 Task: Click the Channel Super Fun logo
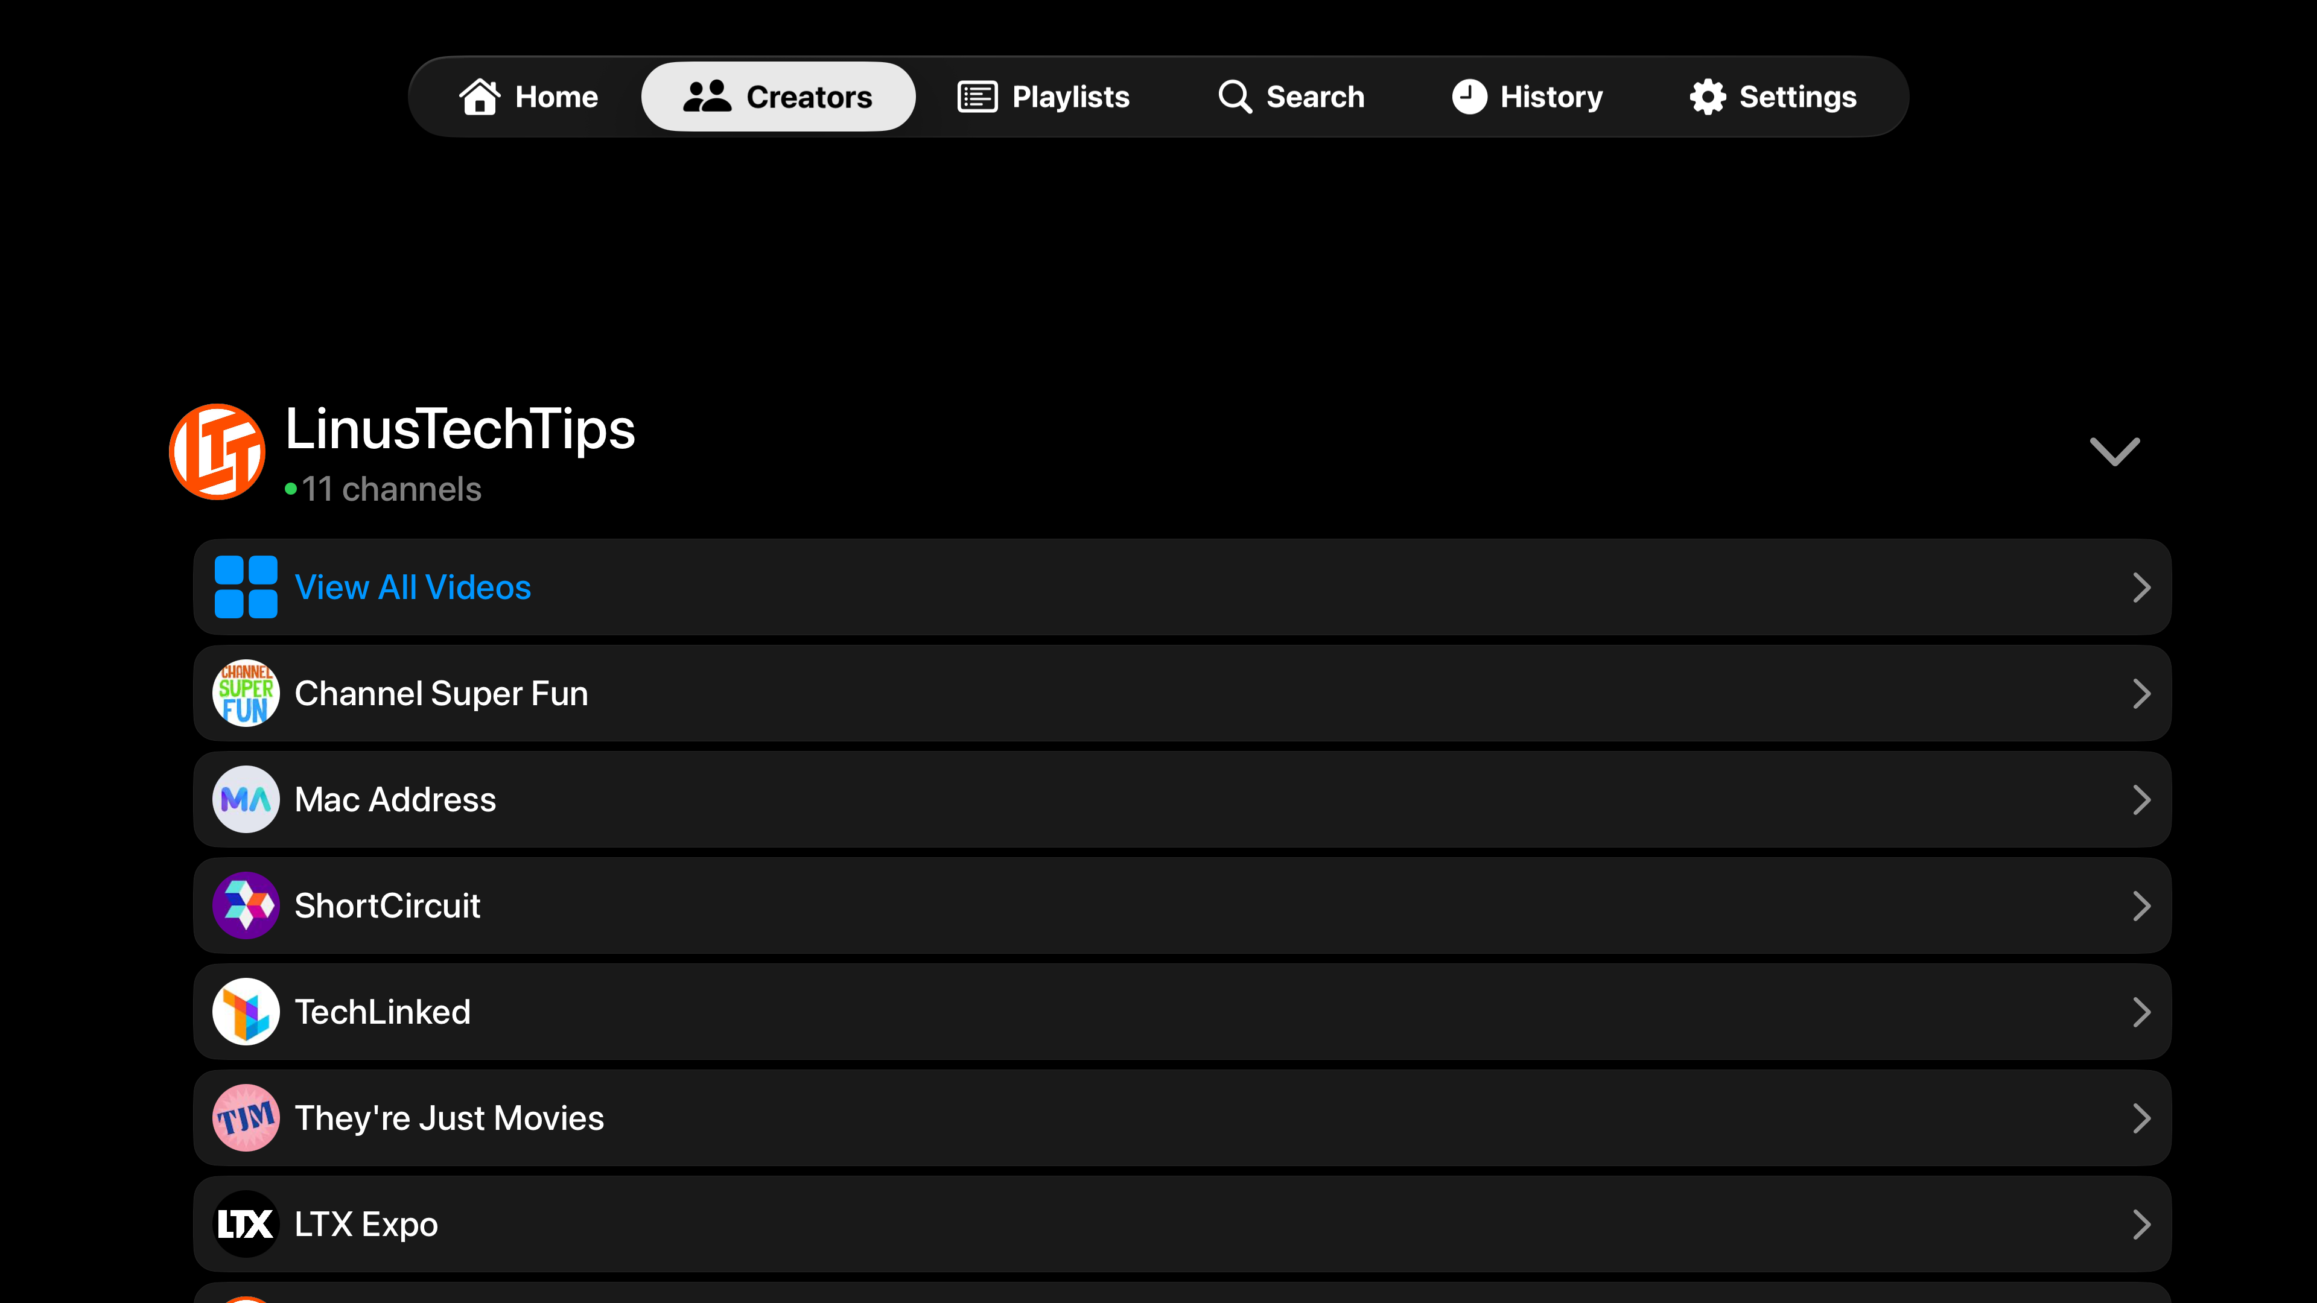click(x=246, y=693)
